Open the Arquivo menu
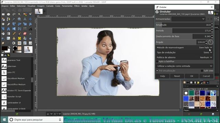 pos(5,6)
